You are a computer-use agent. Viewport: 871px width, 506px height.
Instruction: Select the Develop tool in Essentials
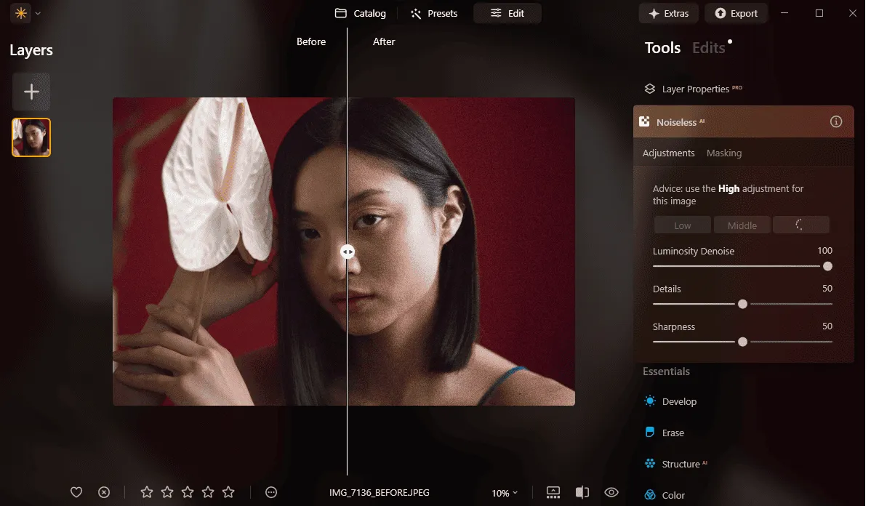pyautogui.click(x=678, y=401)
